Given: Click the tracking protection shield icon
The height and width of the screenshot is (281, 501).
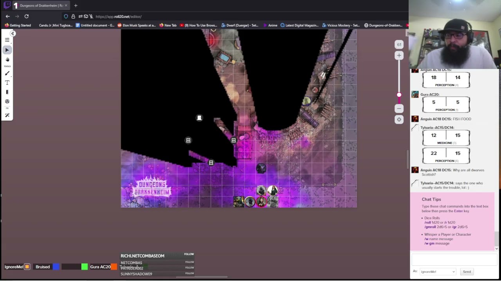Looking at the screenshot, I should click(x=66, y=16).
